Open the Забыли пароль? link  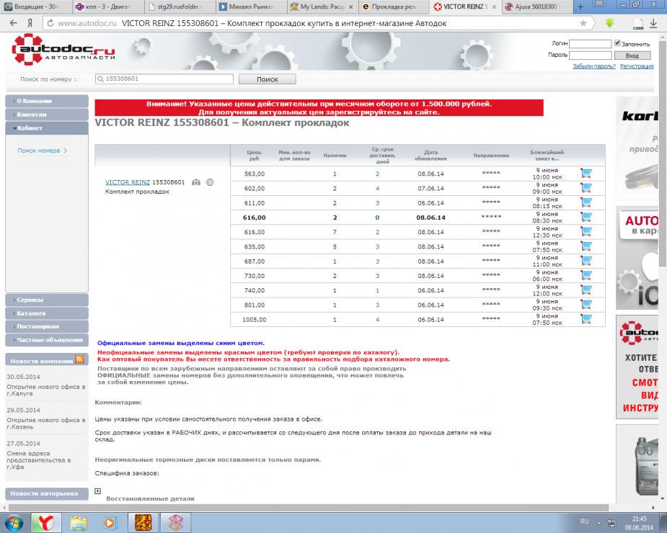click(x=594, y=66)
